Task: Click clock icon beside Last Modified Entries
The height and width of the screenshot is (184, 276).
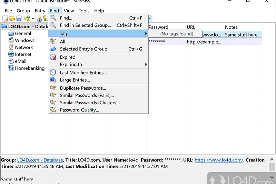Action: pyautogui.click(x=53, y=72)
